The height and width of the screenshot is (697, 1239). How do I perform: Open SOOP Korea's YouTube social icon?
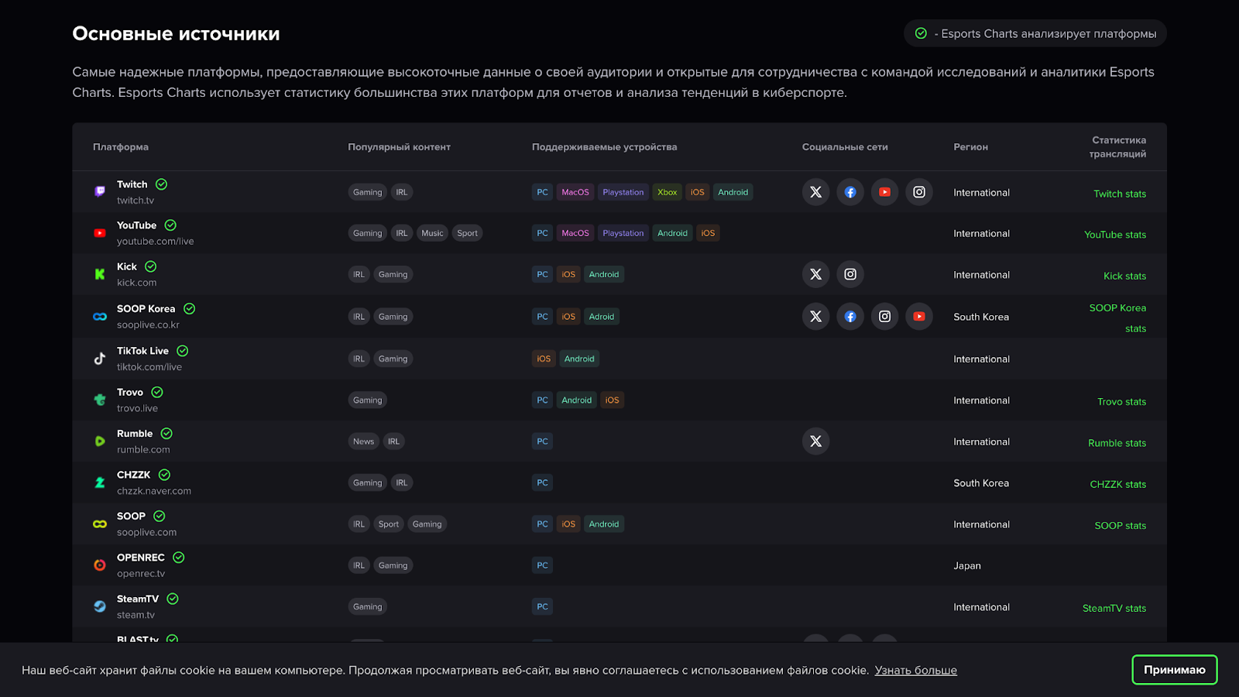919,316
